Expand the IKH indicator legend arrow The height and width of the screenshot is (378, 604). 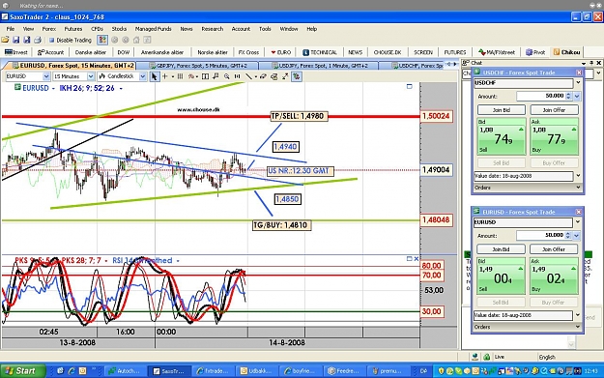point(121,88)
